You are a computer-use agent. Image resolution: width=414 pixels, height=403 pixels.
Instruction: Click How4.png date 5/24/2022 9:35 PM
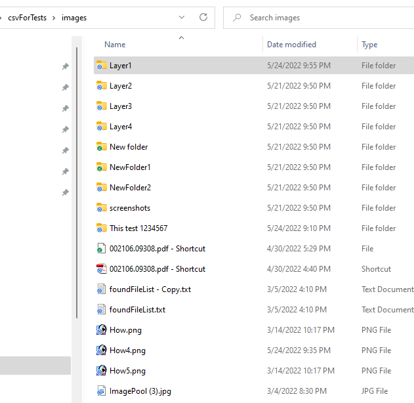[299, 350]
